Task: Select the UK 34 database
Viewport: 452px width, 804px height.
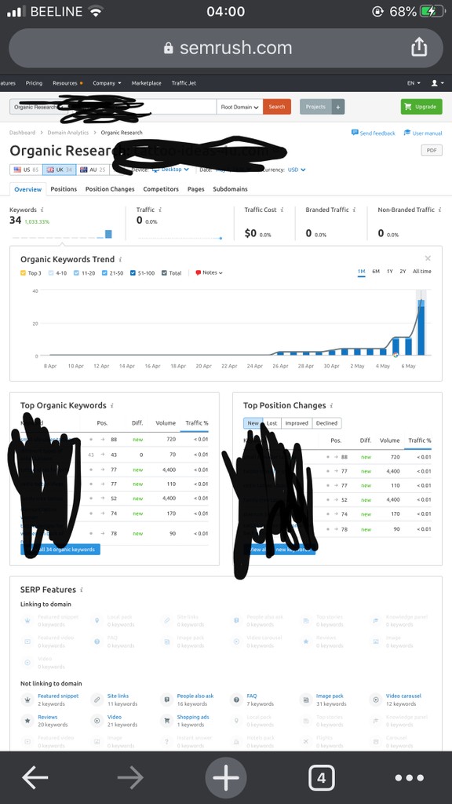Action: [x=60, y=170]
